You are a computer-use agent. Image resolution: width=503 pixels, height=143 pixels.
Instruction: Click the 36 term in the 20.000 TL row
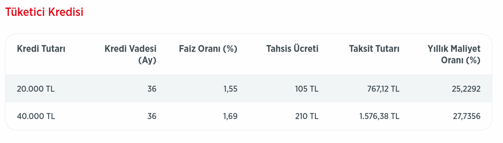[152, 89]
